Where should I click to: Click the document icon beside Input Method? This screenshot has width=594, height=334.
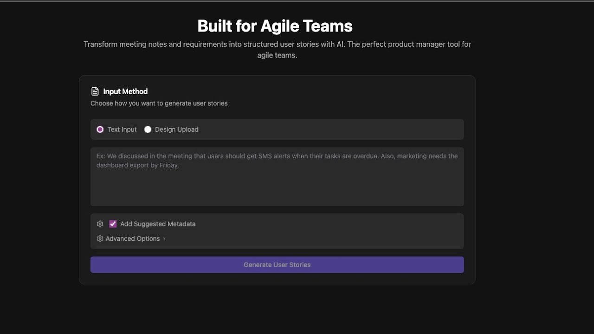[95, 91]
